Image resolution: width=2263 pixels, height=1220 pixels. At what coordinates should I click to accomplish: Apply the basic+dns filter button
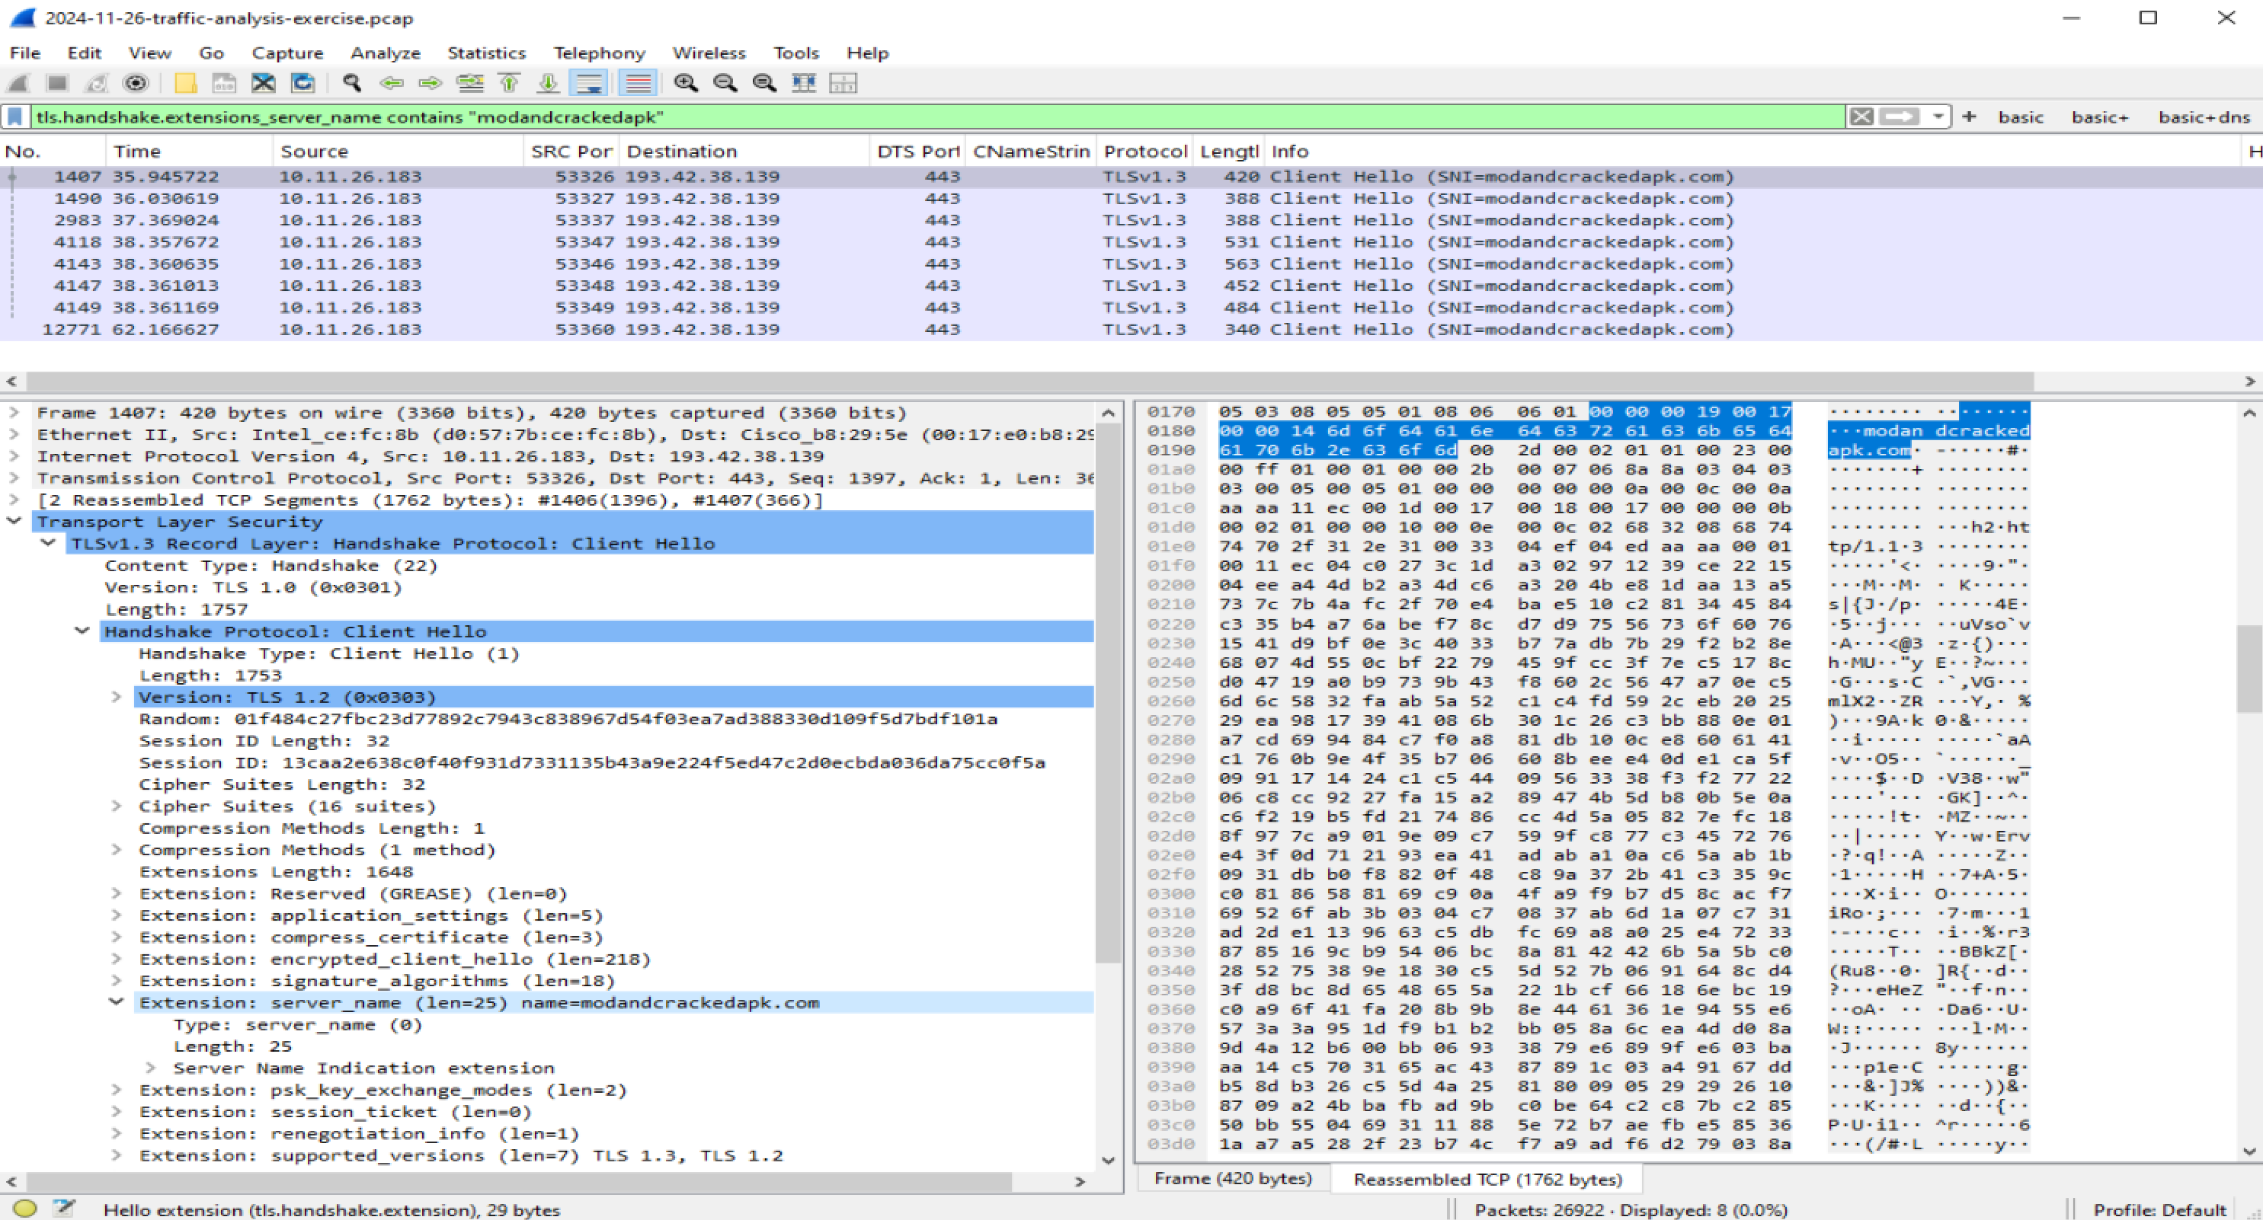click(x=2204, y=117)
